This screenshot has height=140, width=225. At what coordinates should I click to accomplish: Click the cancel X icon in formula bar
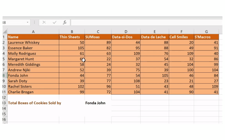(x=44, y=22)
